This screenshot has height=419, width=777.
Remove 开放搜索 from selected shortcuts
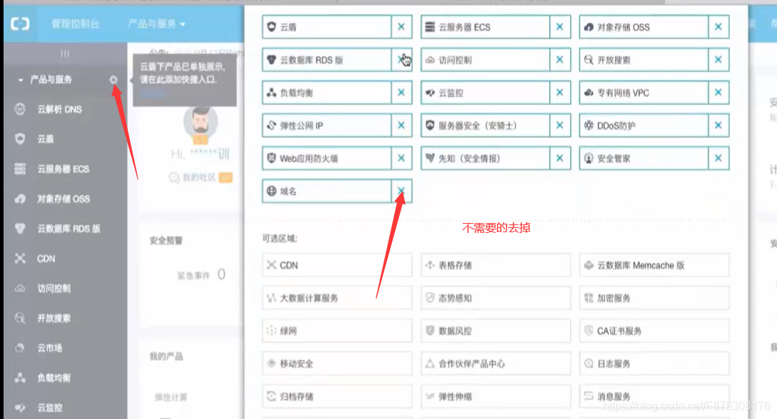[719, 60]
